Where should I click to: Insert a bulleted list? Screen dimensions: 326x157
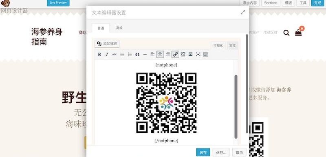(122, 55)
